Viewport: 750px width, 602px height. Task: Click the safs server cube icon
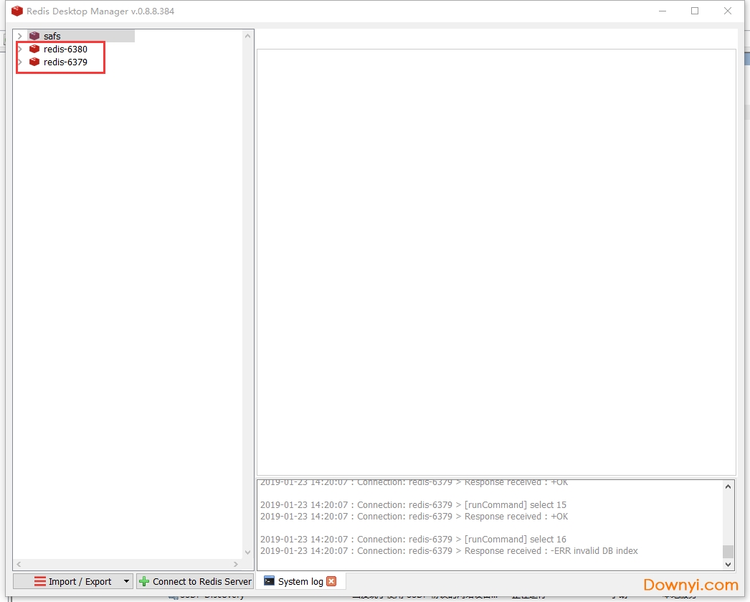(34, 36)
